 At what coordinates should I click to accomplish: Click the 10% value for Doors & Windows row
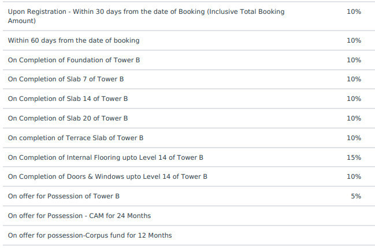click(x=354, y=177)
